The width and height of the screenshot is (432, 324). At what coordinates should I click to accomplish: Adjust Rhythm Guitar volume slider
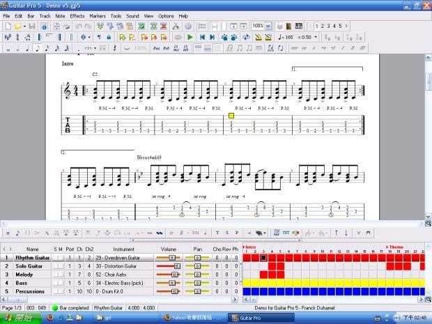(168, 258)
